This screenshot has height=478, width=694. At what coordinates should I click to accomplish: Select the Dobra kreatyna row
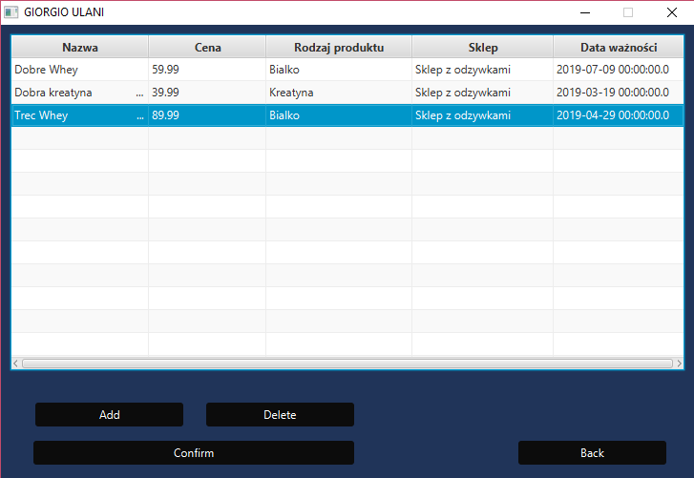[347, 93]
